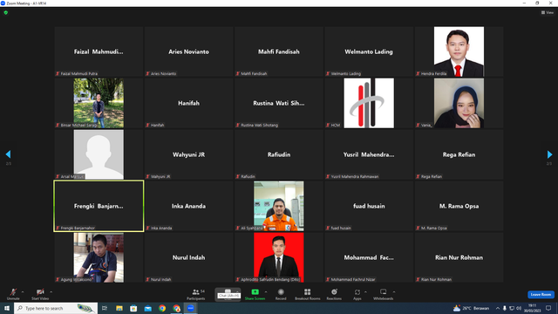Image resolution: width=558 pixels, height=314 pixels.
Task: Go to previous gallery page arrow
Action: tap(8, 154)
